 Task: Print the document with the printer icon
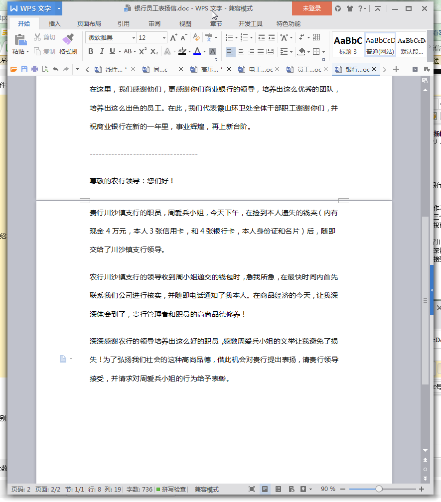pos(34,69)
